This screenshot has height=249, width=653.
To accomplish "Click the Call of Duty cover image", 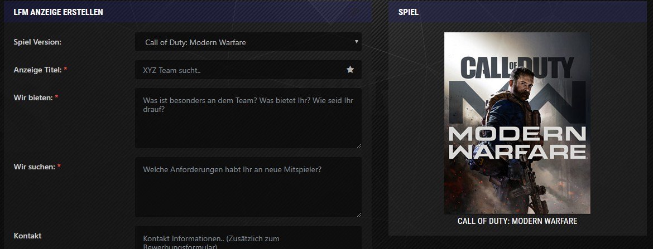I will [517, 123].
